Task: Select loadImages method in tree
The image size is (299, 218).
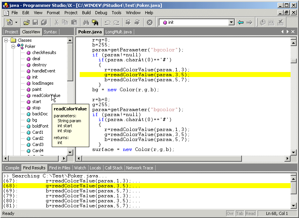Action: click(x=43, y=83)
